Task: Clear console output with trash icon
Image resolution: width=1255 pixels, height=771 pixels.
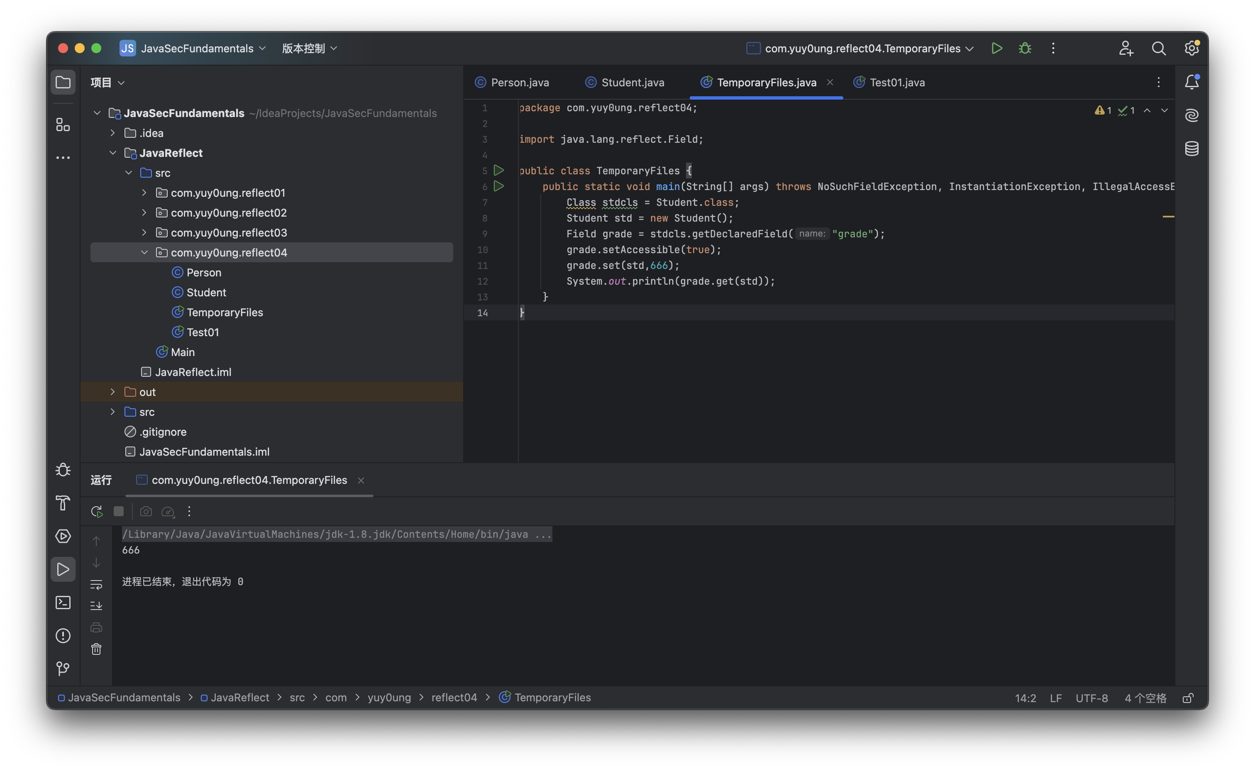Action: (x=96, y=649)
